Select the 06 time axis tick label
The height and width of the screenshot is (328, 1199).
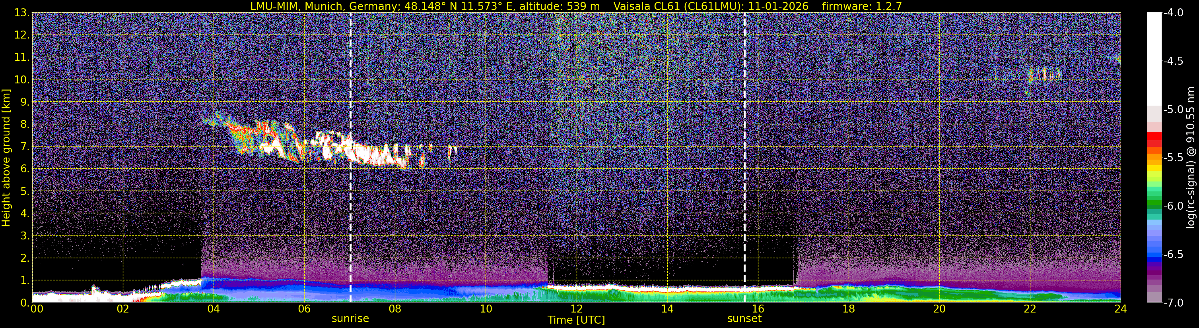click(304, 309)
